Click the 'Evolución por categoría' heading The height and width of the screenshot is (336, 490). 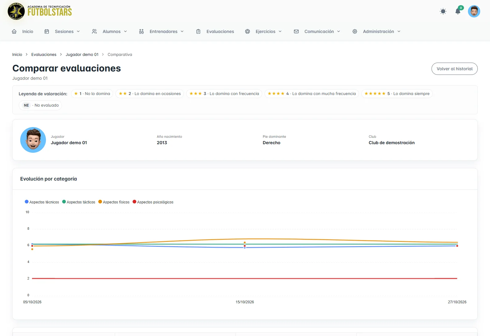[48, 179]
